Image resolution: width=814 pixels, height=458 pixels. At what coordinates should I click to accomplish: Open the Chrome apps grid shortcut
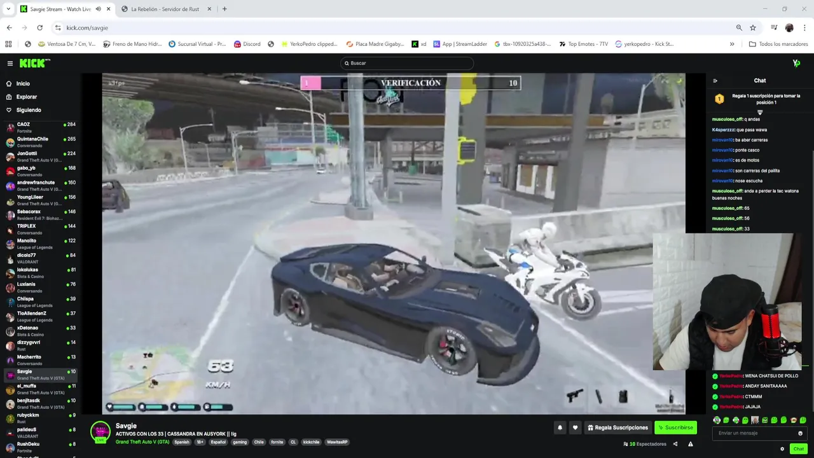click(8, 44)
